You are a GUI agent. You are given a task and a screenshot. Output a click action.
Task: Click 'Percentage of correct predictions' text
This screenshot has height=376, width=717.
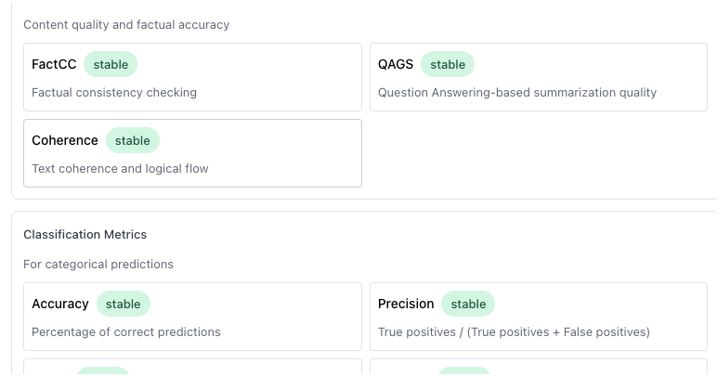[126, 332]
